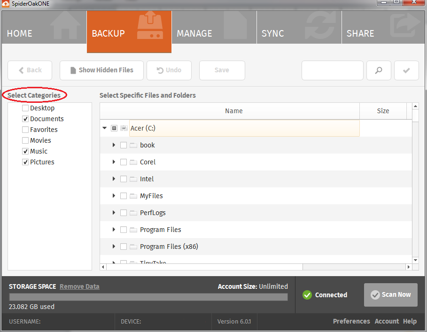Uncheck the Documents category

(25, 119)
